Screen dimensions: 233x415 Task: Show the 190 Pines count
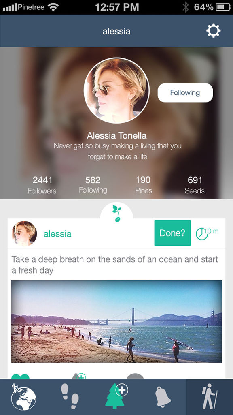coord(144,185)
